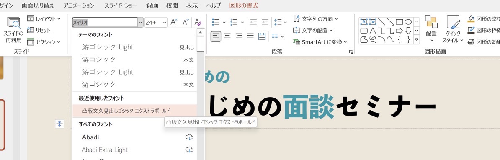Viewport: 500px width, 160px height.
Task: Choose the Abadi Extra Light font entry
Action: tap(134, 150)
